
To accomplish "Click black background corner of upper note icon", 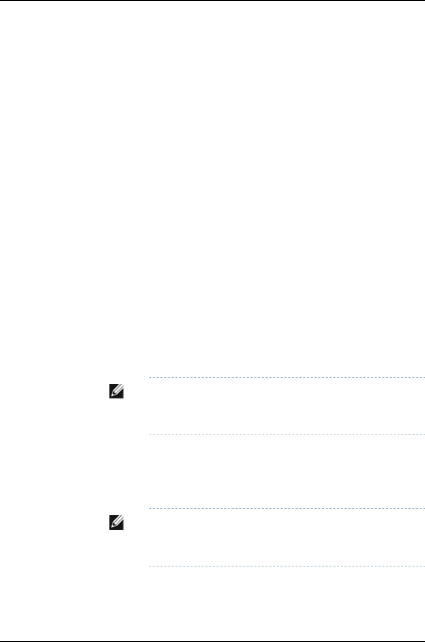I will click(121, 397).
